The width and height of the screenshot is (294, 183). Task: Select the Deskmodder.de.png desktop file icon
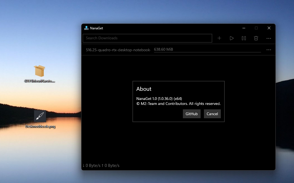tap(40, 119)
